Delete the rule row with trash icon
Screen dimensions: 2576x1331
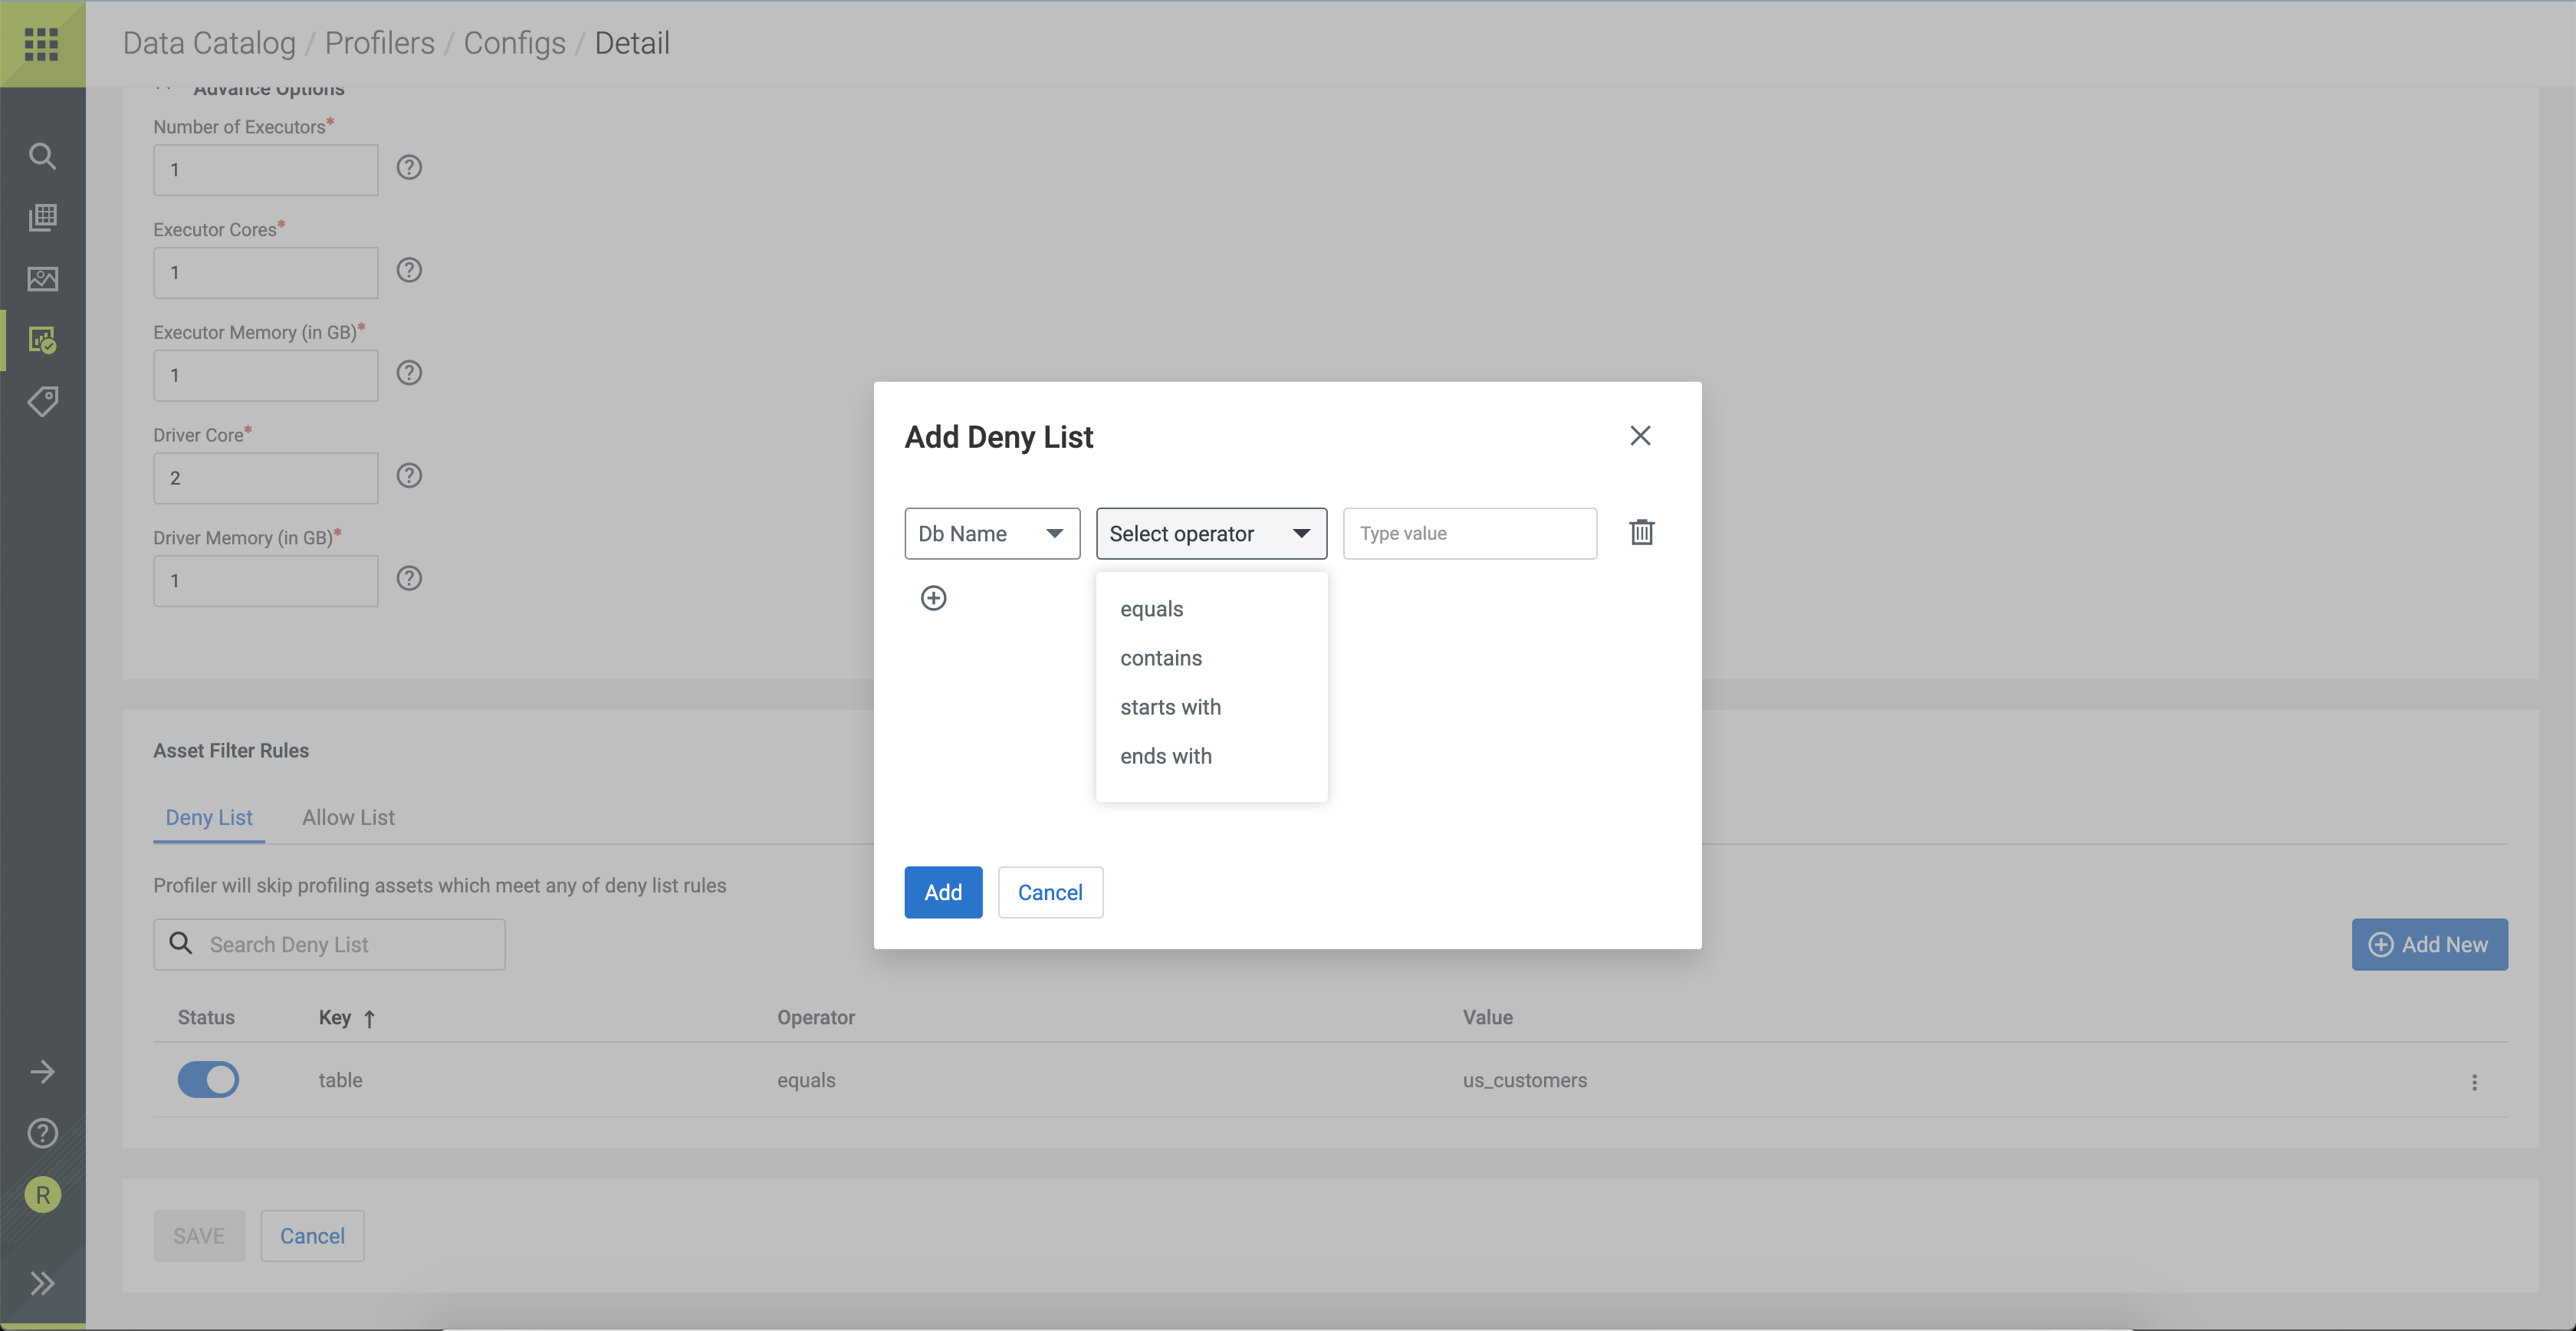[1641, 532]
